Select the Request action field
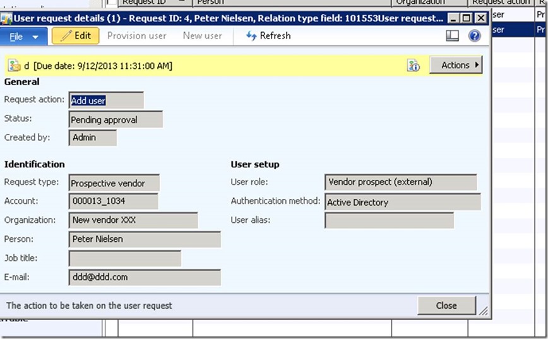Screen dimensions: 548x339 click(x=106, y=100)
